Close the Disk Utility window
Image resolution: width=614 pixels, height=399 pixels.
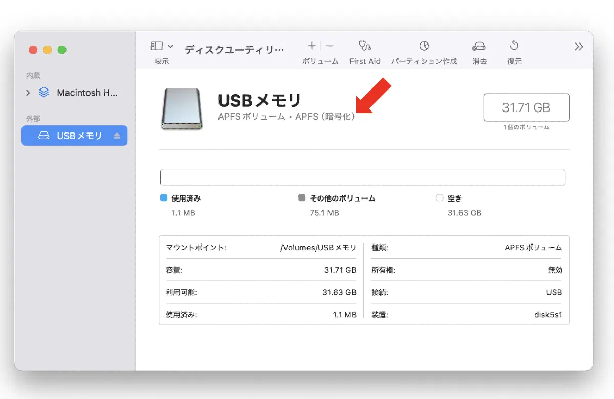[x=33, y=50]
